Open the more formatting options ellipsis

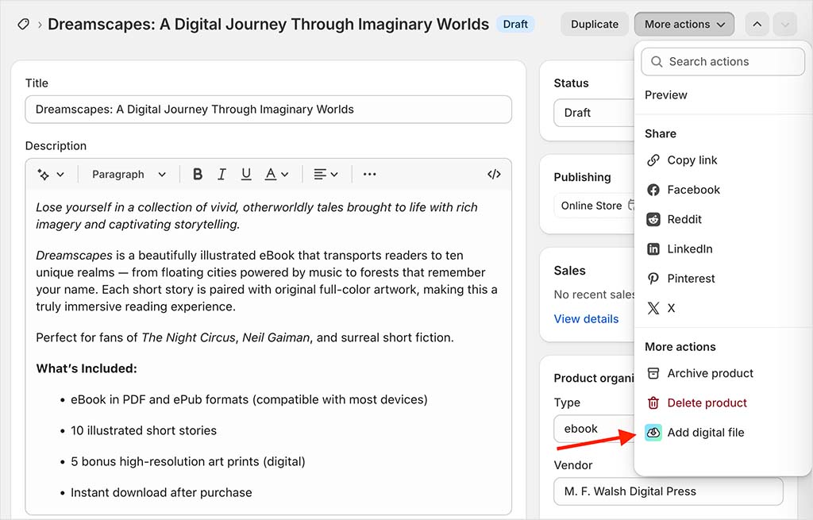point(370,174)
